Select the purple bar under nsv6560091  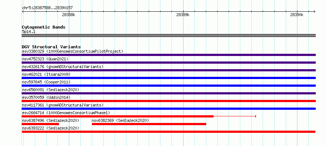(x=168, y=93)
